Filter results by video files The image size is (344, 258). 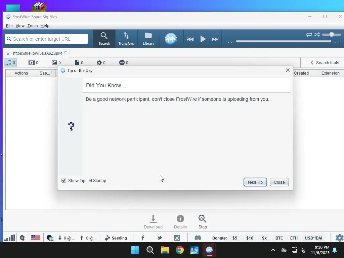[33, 63]
